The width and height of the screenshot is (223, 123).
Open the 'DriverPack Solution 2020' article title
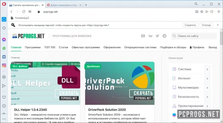107,110
